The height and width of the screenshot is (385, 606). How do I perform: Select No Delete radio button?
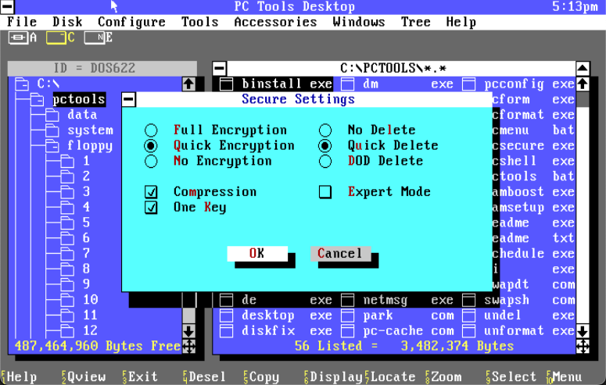325,130
